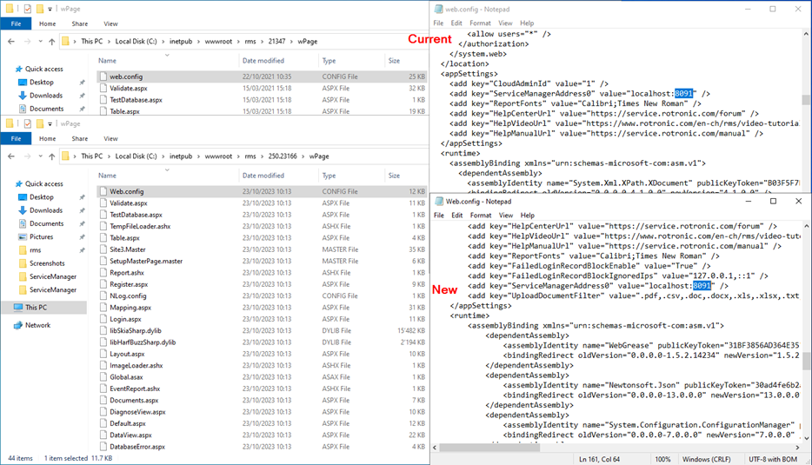
Task: Click UTF-8 with BOM encoding in status bar
Action: pos(773,459)
